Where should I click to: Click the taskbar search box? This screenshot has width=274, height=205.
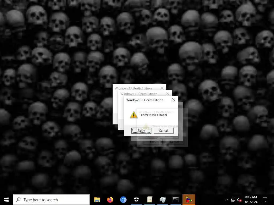coord(51,200)
